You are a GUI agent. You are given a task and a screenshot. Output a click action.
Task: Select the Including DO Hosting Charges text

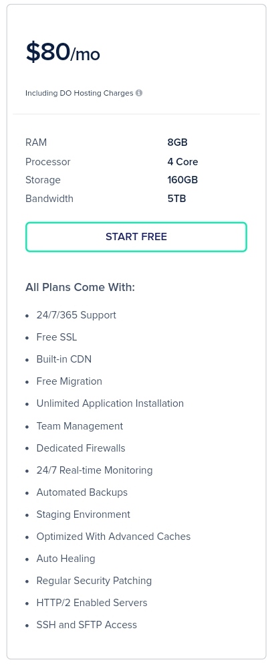tap(80, 93)
